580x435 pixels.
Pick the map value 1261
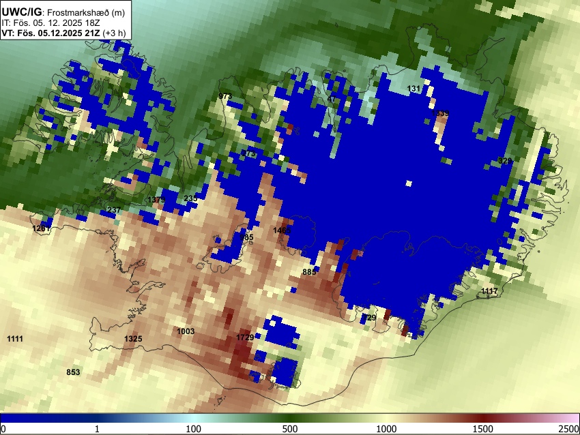[x=41, y=228]
